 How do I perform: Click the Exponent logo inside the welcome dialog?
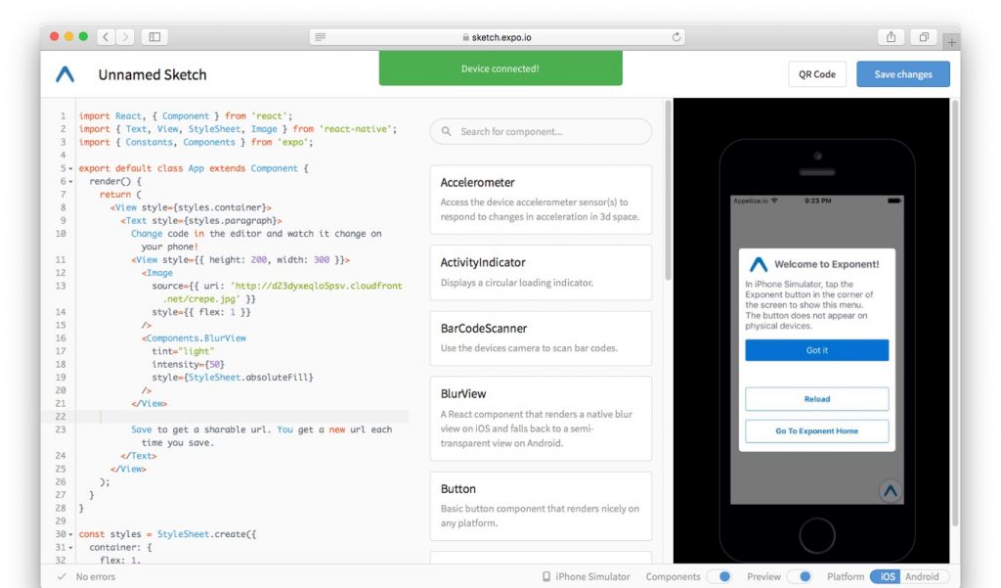(762, 262)
